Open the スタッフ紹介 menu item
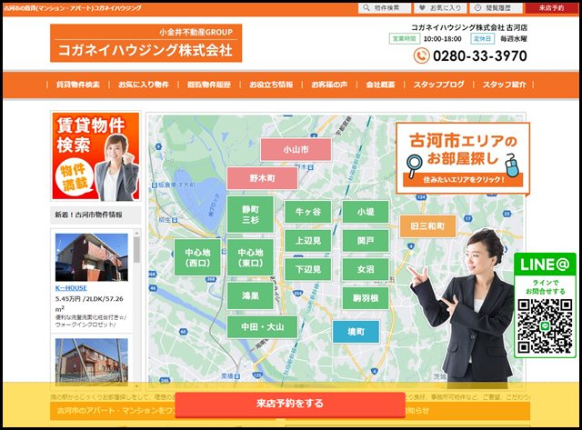Image resolution: width=582 pixels, height=430 pixels. [504, 85]
